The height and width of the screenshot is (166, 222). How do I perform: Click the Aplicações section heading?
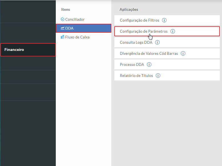tap(129, 9)
